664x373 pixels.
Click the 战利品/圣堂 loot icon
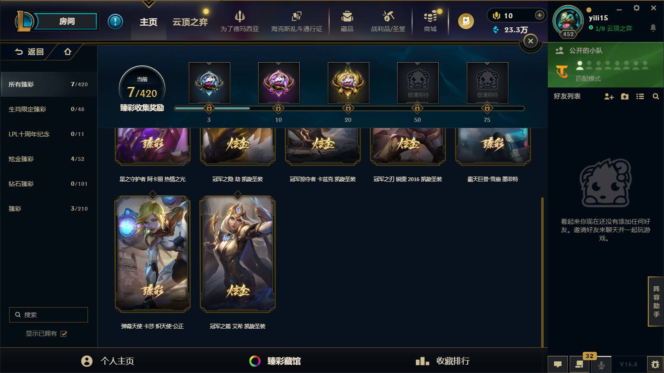[388, 17]
